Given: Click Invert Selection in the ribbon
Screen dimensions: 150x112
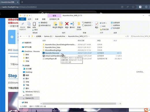Looking at the screenshot, I should [x=115, y=28].
